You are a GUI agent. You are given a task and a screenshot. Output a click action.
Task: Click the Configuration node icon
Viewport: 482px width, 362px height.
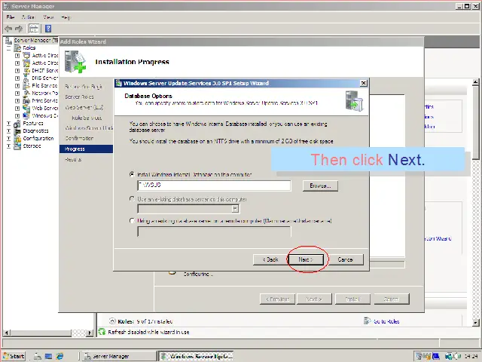(x=17, y=139)
